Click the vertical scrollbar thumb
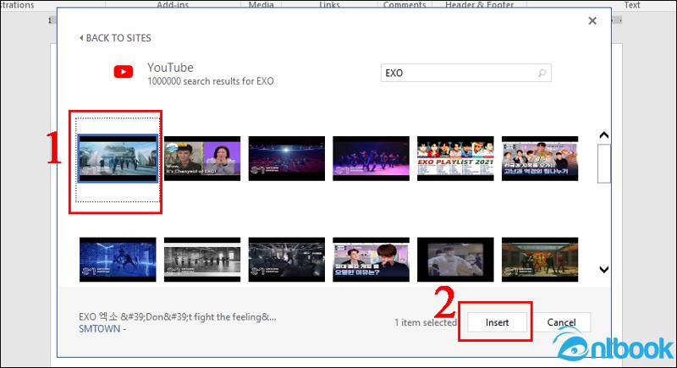Image resolution: width=677 pixels, height=368 pixels. 604,163
